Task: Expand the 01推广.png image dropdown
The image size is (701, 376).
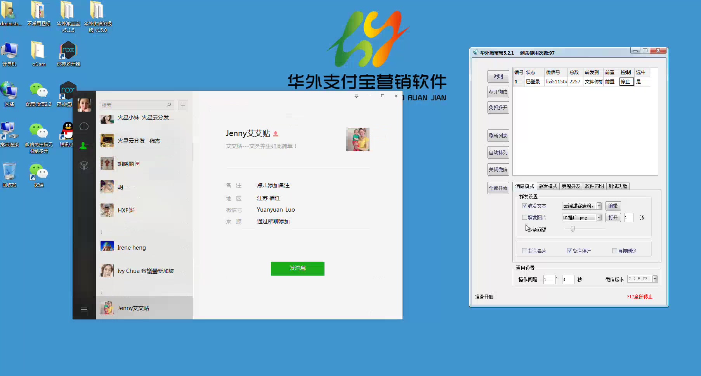Action: (x=599, y=217)
